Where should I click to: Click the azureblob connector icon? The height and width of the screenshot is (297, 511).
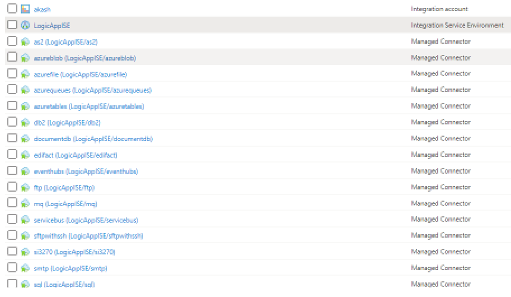tap(25, 58)
